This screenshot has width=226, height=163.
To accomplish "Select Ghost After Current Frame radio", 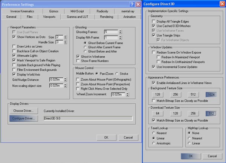I will point(86,47).
